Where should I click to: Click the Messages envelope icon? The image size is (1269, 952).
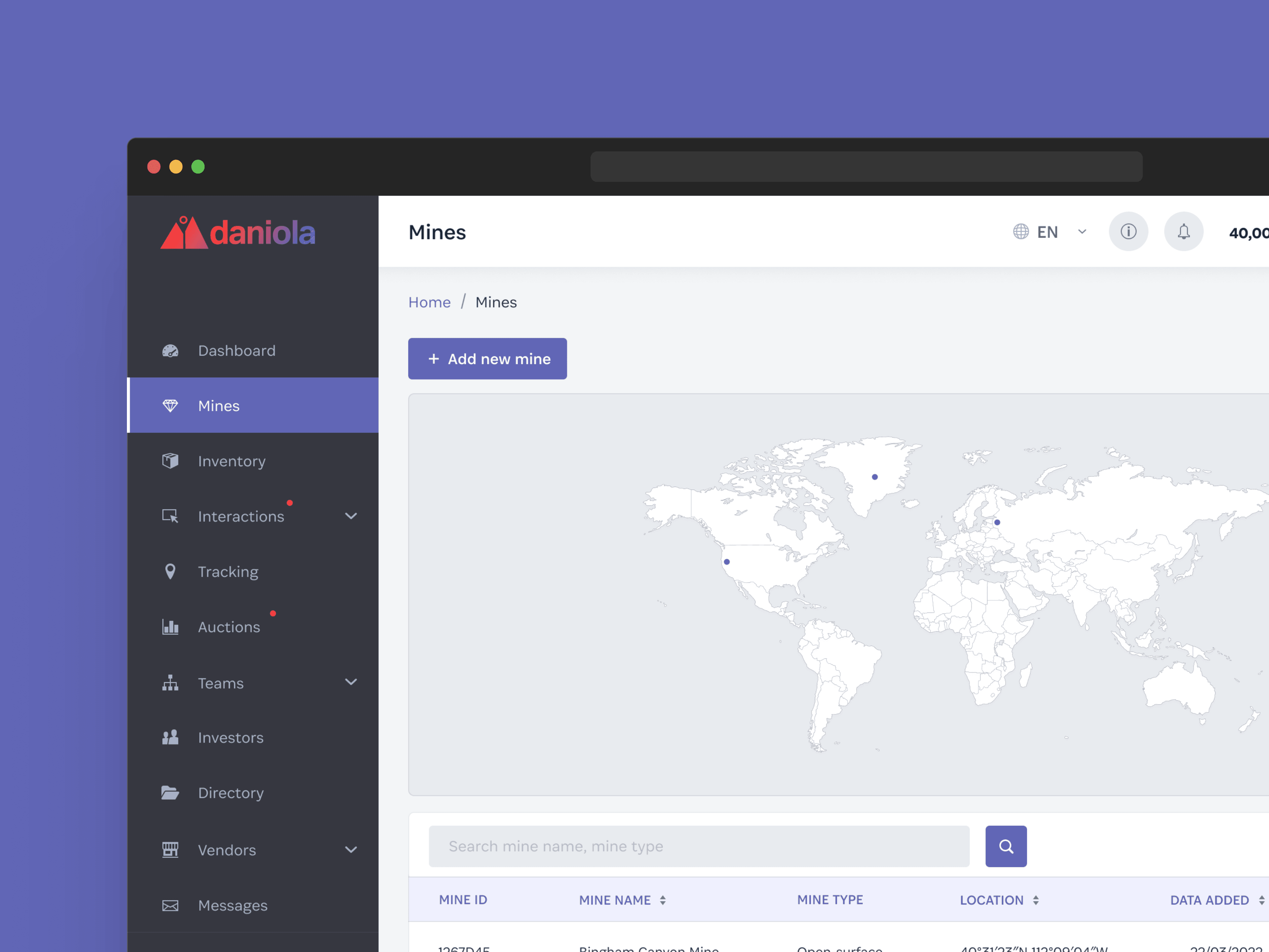click(x=171, y=905)
